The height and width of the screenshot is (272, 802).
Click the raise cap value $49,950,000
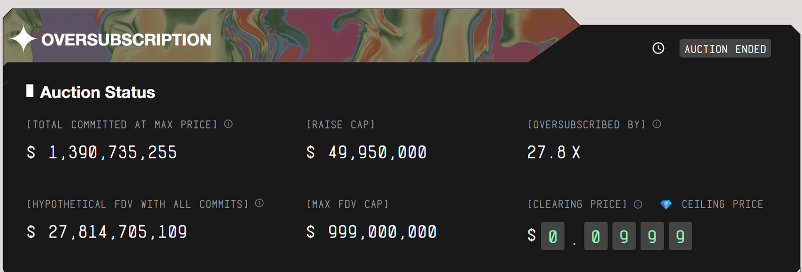click(366, 152)
